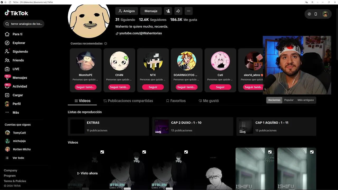The height and width of the screenshot is (190, 338).
Task: Click the search field with 'terror analogico'
Action: [24, 24]
